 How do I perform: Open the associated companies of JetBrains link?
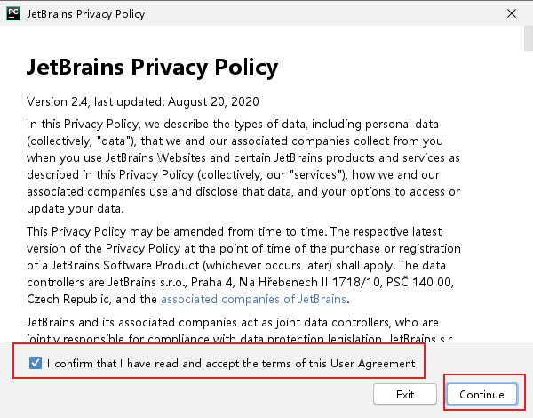[x=254, y=299]
